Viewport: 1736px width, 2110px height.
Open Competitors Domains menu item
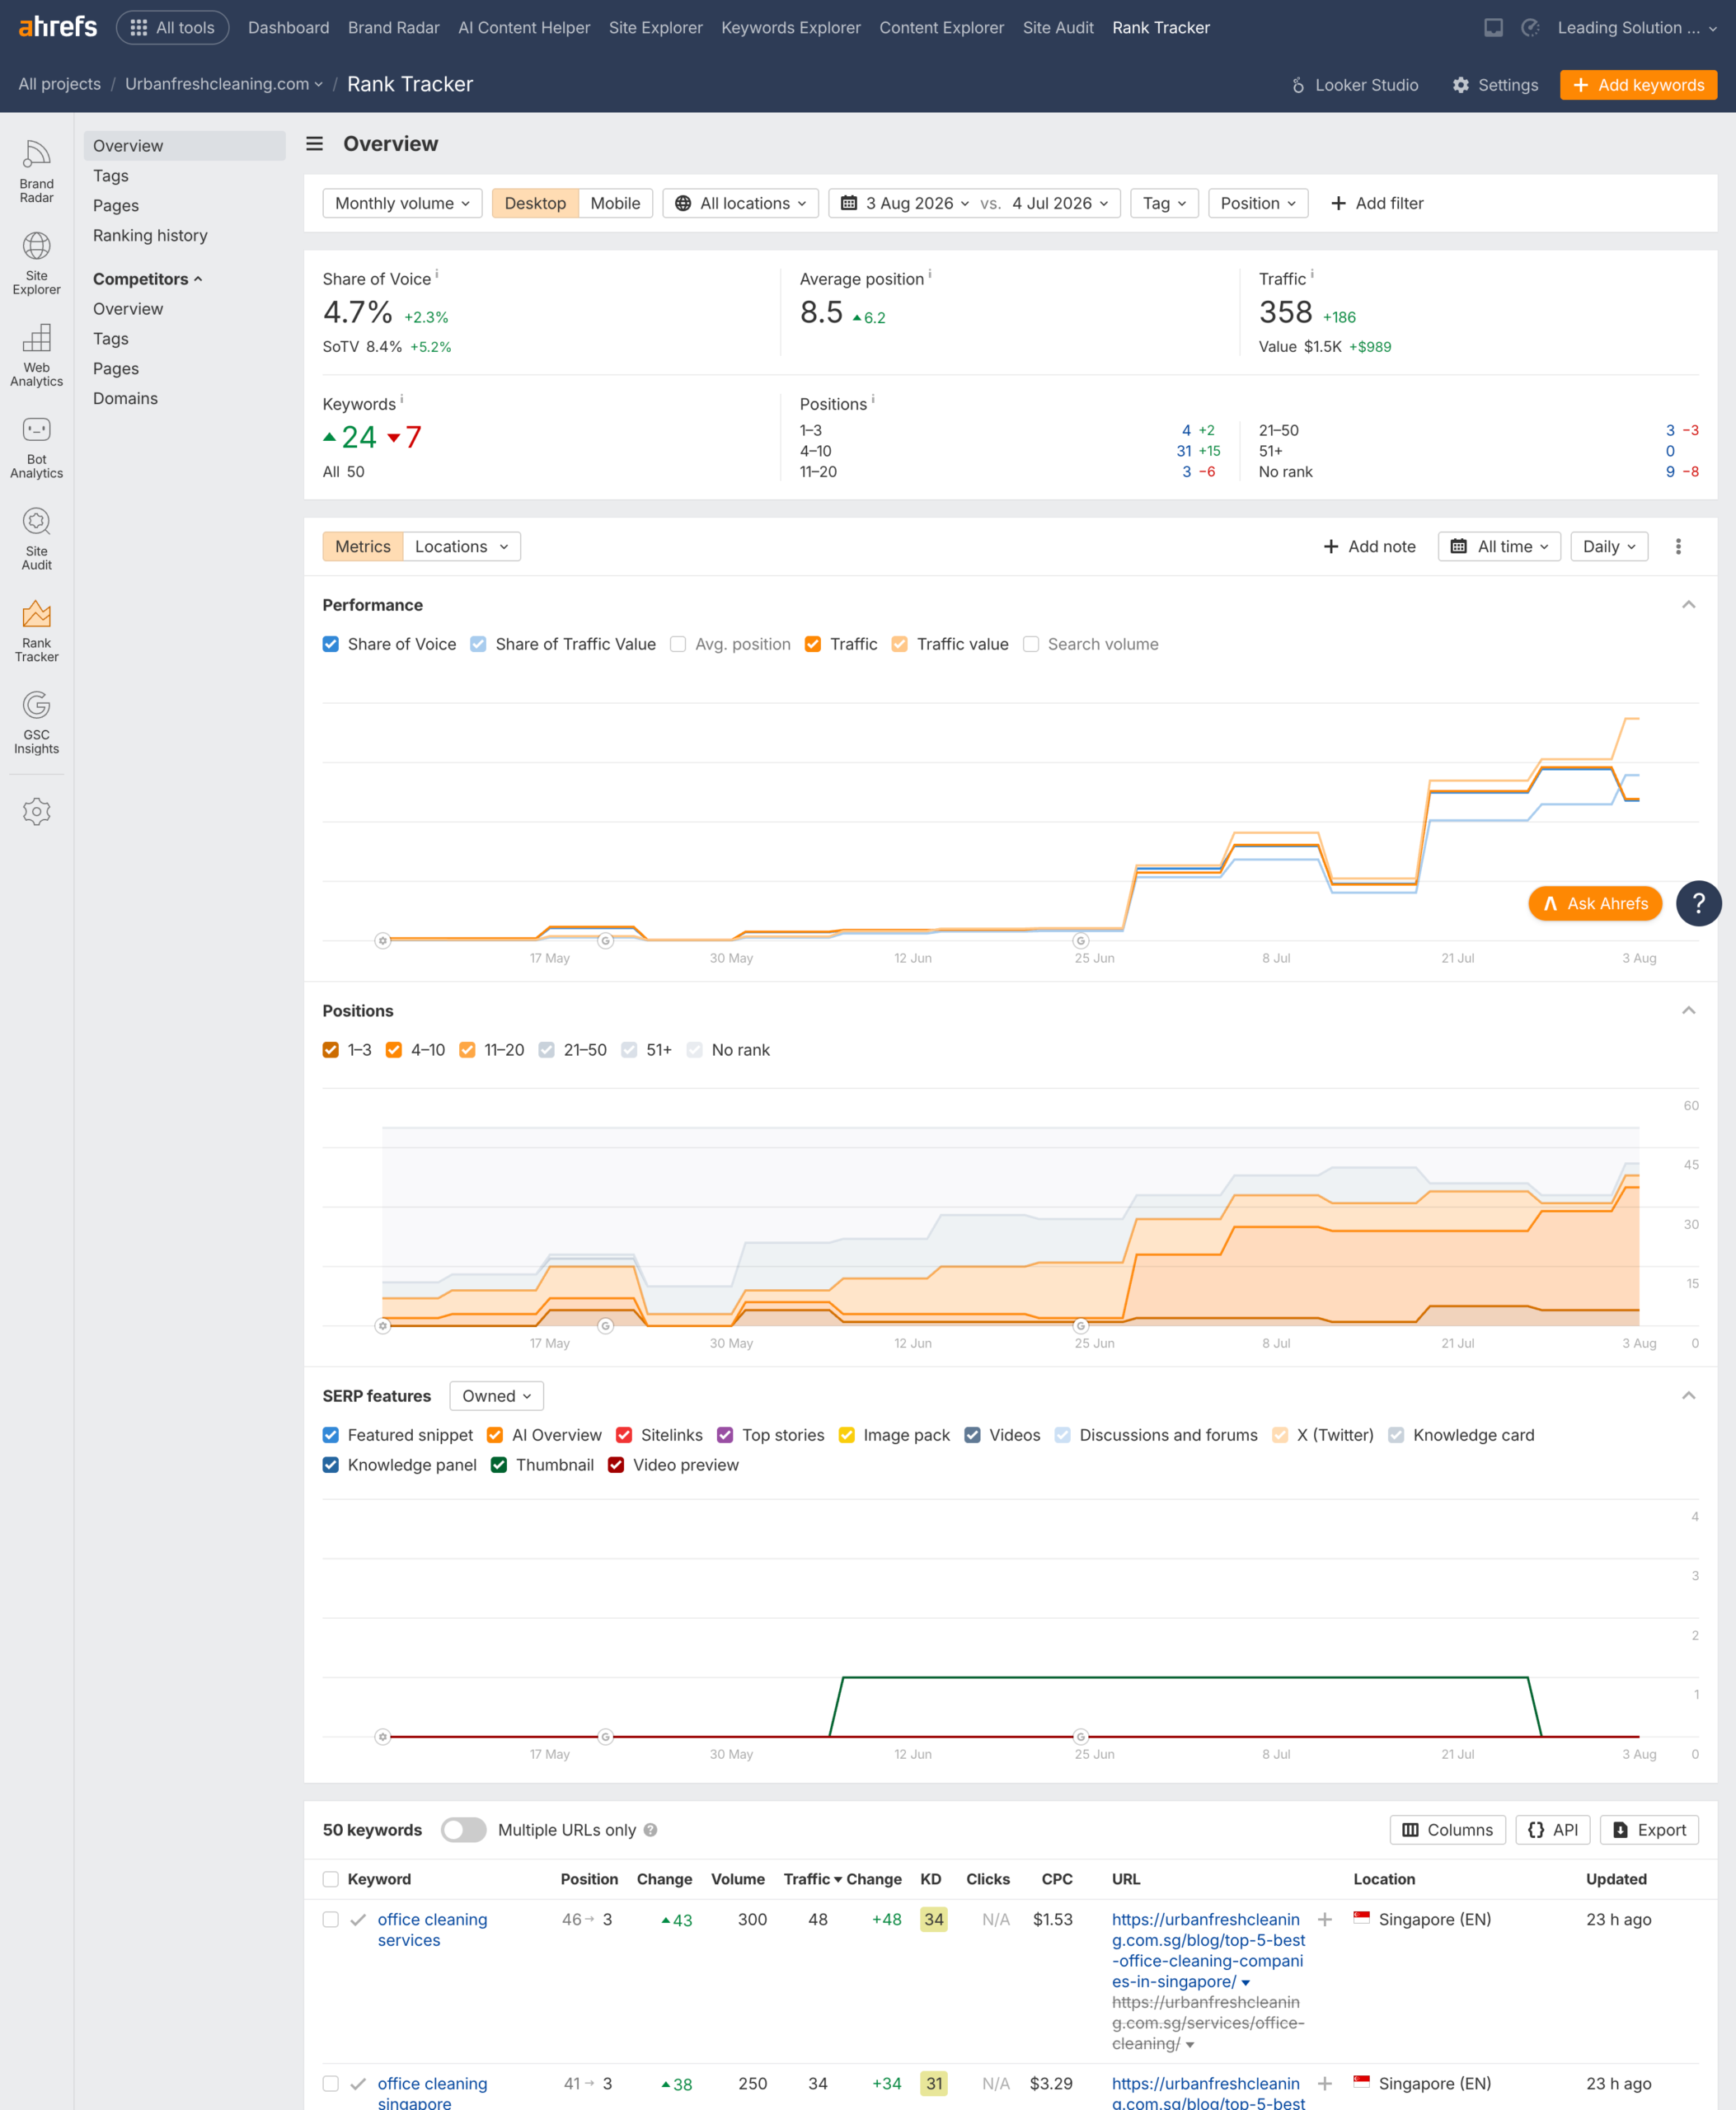pos(125,398)
